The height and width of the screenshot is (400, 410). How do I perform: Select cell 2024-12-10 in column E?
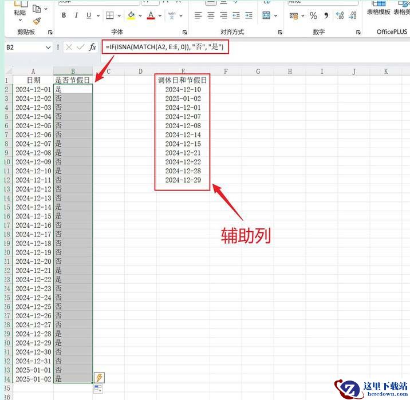coord(183,89)
